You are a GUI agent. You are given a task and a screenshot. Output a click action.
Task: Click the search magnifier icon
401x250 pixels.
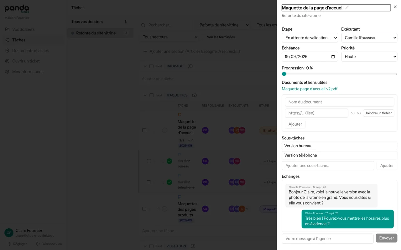pyautogui.click(x=143, y=25)
